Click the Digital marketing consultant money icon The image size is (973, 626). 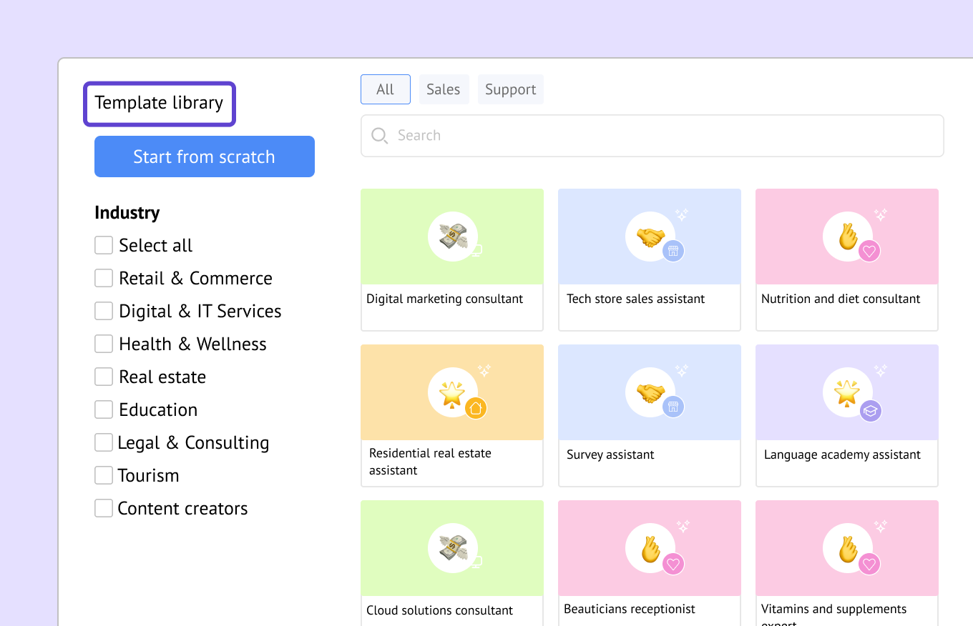(x=452, y=237)
